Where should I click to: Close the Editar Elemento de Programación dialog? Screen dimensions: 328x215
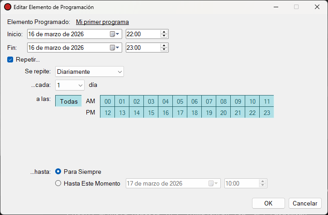317,7
